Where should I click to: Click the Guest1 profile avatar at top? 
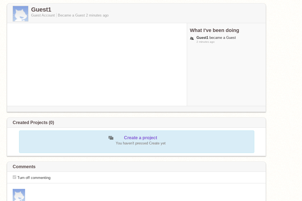20,14
